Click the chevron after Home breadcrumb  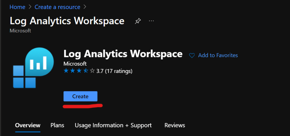click(30, 7)
